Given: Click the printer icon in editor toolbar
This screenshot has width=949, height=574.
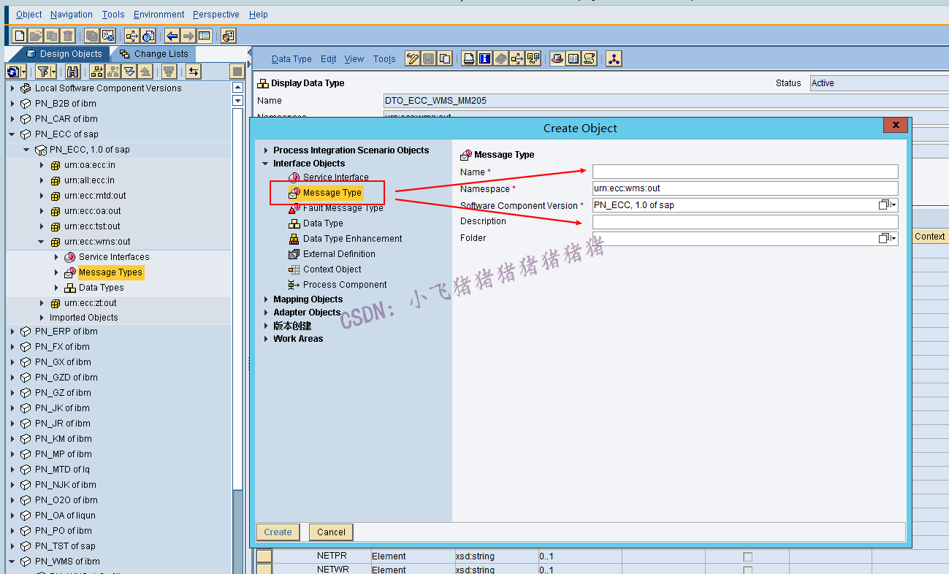Looking at the screenshot, I should pyautogui.click(x=469, y=59).
